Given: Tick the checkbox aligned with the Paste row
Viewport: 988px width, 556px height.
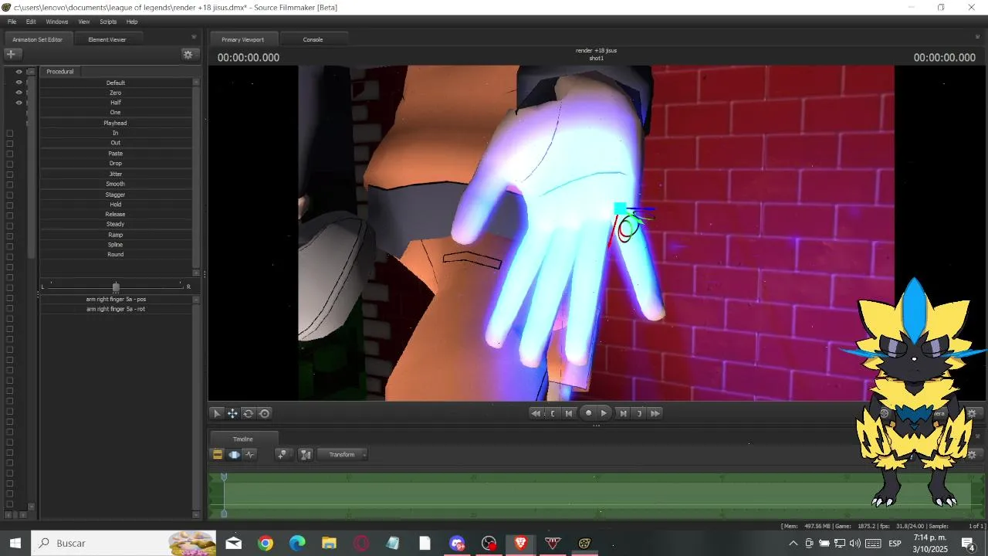Looking at the screenshot, I should tap(10, 154).
